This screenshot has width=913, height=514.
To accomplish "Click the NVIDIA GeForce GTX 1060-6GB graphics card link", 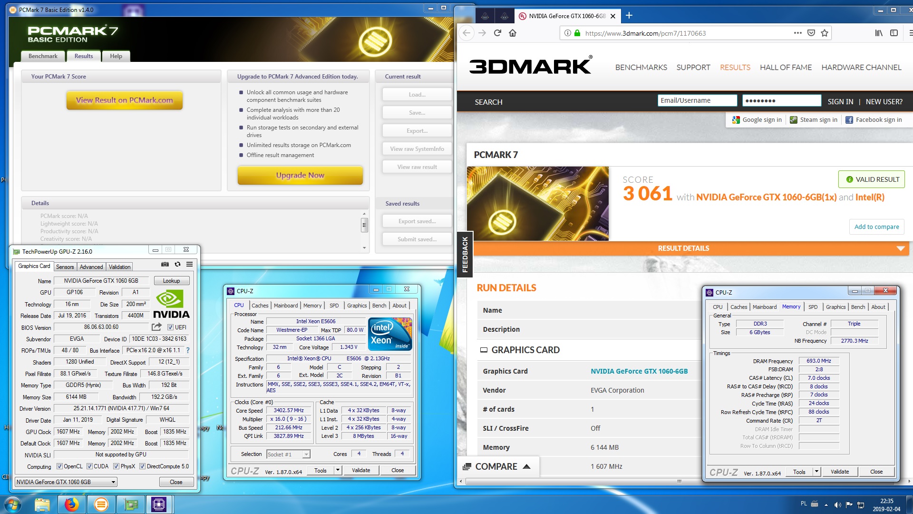I will coord(639,371).
